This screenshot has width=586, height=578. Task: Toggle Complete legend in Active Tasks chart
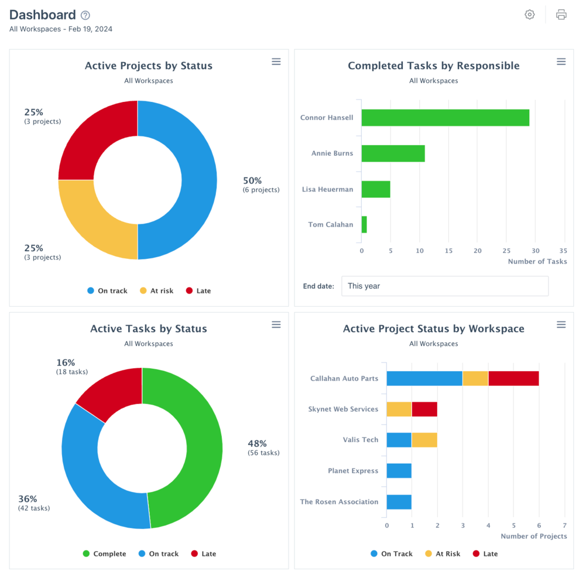pyautogui.click(x=104, y=554)
